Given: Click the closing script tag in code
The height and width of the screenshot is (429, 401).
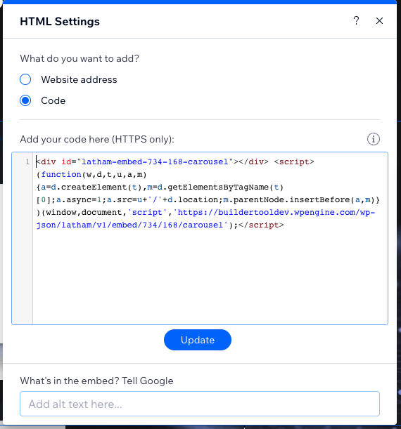Looking at the screenshot, I should point(261,225).
